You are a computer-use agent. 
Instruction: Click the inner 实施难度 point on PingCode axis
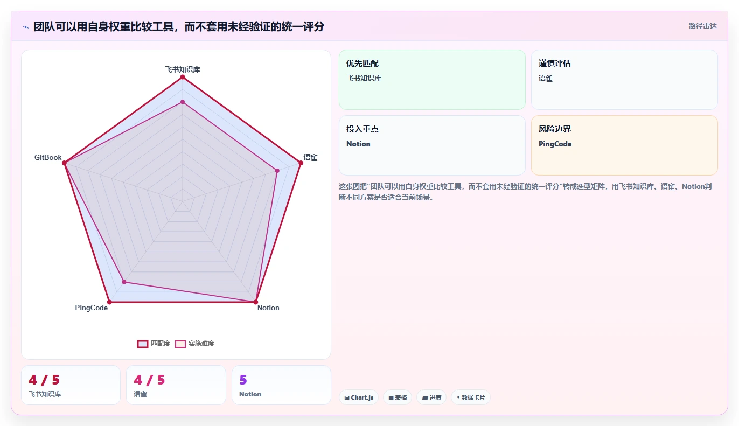pos(124,282)
